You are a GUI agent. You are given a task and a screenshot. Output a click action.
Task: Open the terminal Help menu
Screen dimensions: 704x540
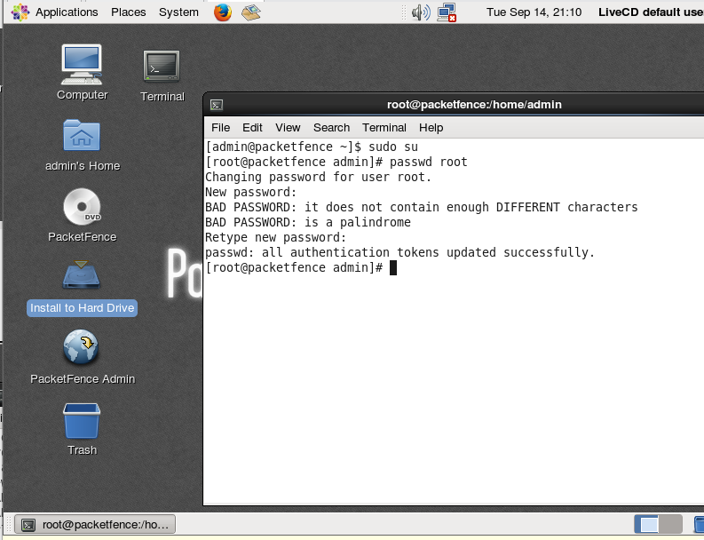click(x=431, y=128)
